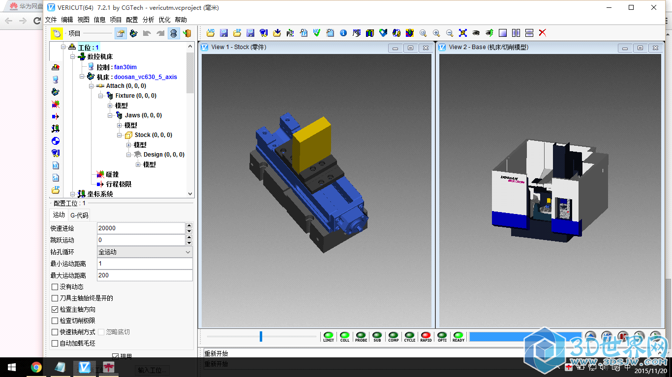Screen dimensions: 672x377
Task: Enable the 检查切削极限 checkbox
Action: coord(55,321)
